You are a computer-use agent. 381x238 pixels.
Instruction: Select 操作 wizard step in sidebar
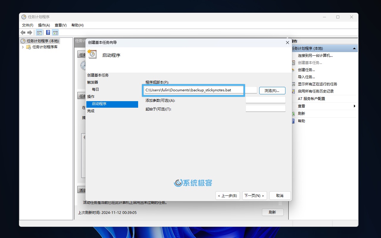pyautogui.click(x=91, y=96)
